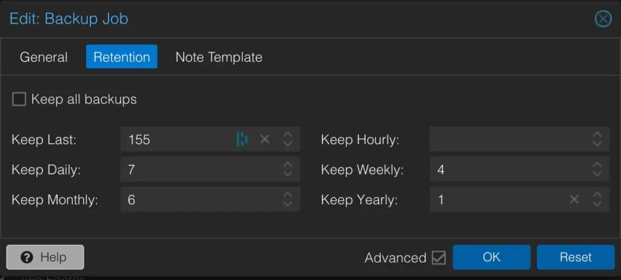
Task: Click the password manager icon in Keep Last
Action: coord(242,139)
